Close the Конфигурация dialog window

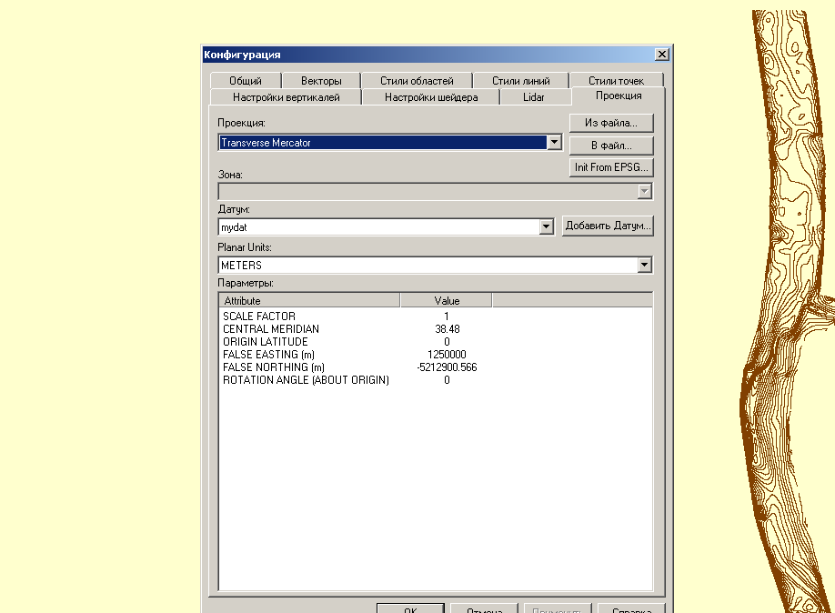tap(661, 55)
